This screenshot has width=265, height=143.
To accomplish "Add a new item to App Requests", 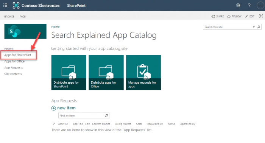I will [64, 108].
